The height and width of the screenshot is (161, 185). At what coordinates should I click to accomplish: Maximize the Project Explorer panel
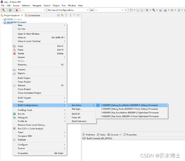point(78,15)
